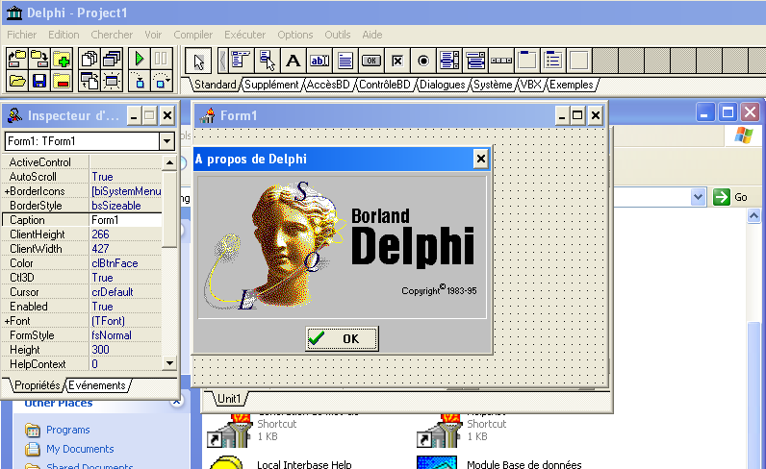Click the Open Project toolbar icon
The height and width of the screenshot is (469, 766).
(17, 59)
